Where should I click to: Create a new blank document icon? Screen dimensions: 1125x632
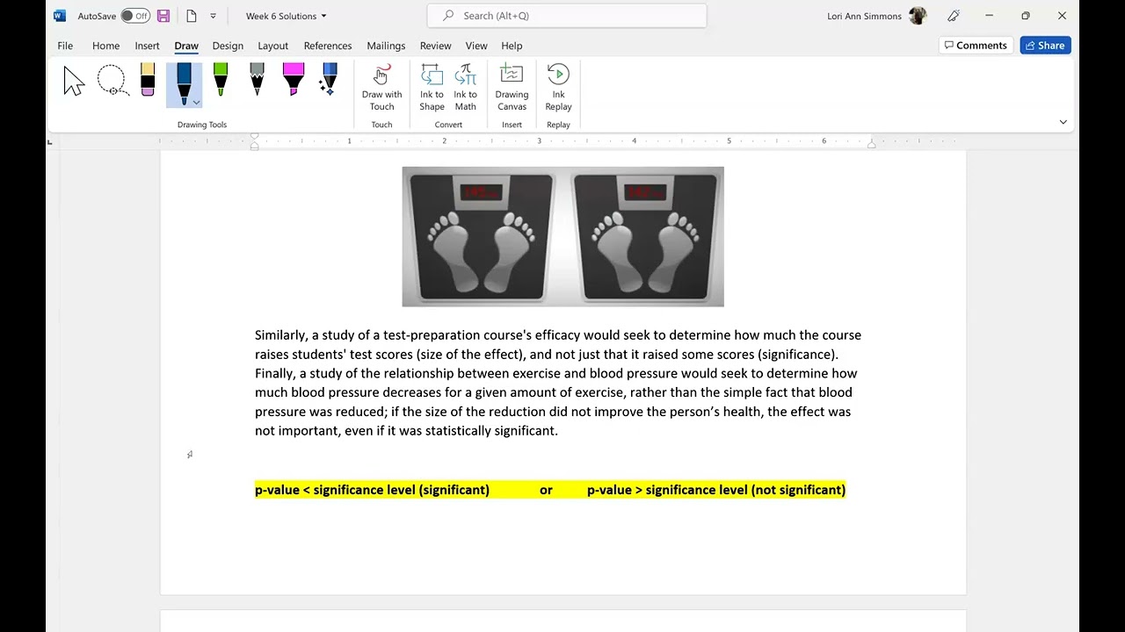[191, 16]
